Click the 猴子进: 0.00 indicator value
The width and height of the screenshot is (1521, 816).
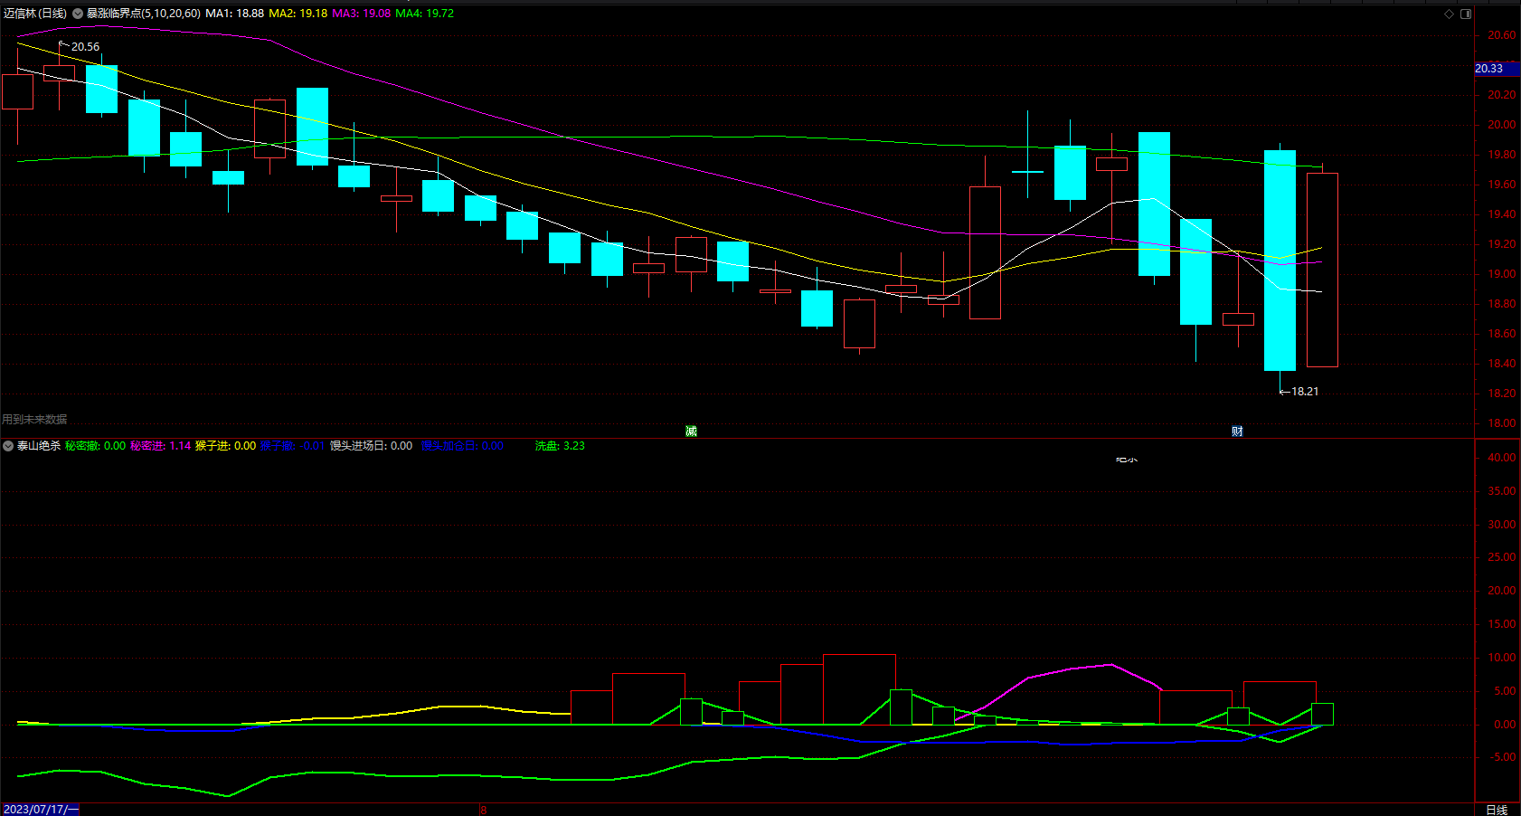pyautogui.click(x=226, y=446)
